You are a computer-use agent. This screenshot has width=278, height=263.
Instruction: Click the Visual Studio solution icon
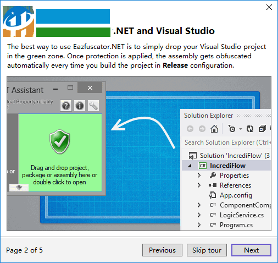point(193,156)
